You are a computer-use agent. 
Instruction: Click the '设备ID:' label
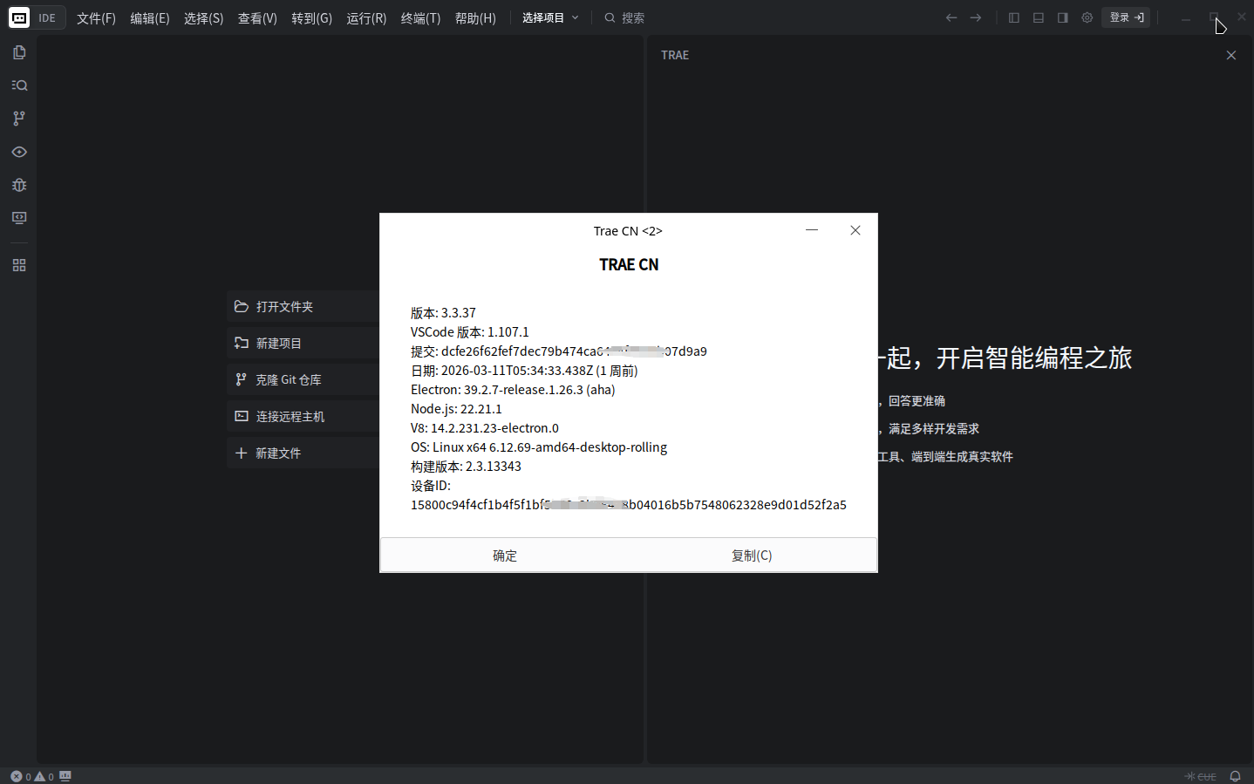(x=431, y=486)
